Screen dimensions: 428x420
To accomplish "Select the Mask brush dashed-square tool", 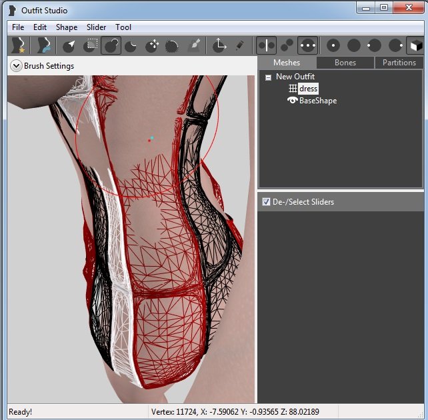I will pyautogui.click(x=90, y=45).
